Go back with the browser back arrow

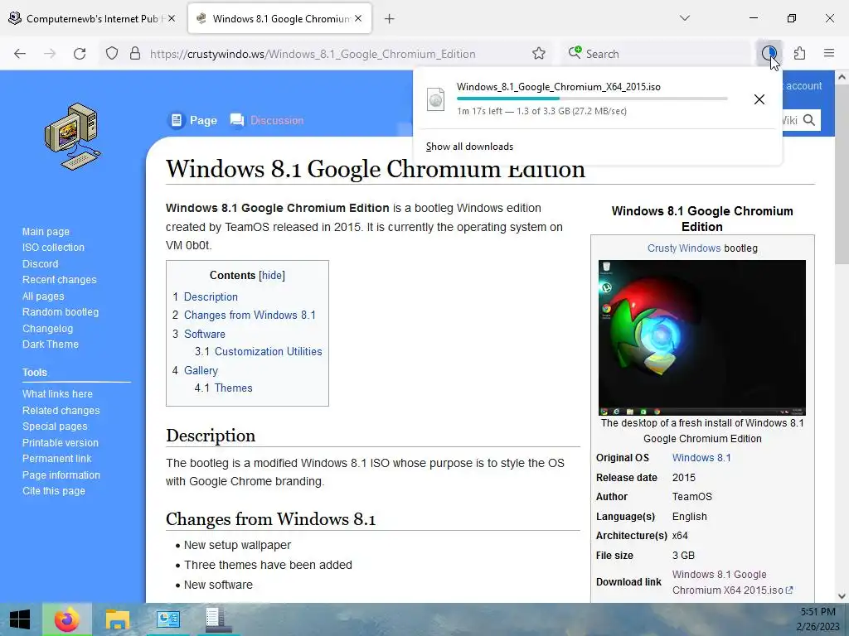pyautogui.click(x=20, y=54)
